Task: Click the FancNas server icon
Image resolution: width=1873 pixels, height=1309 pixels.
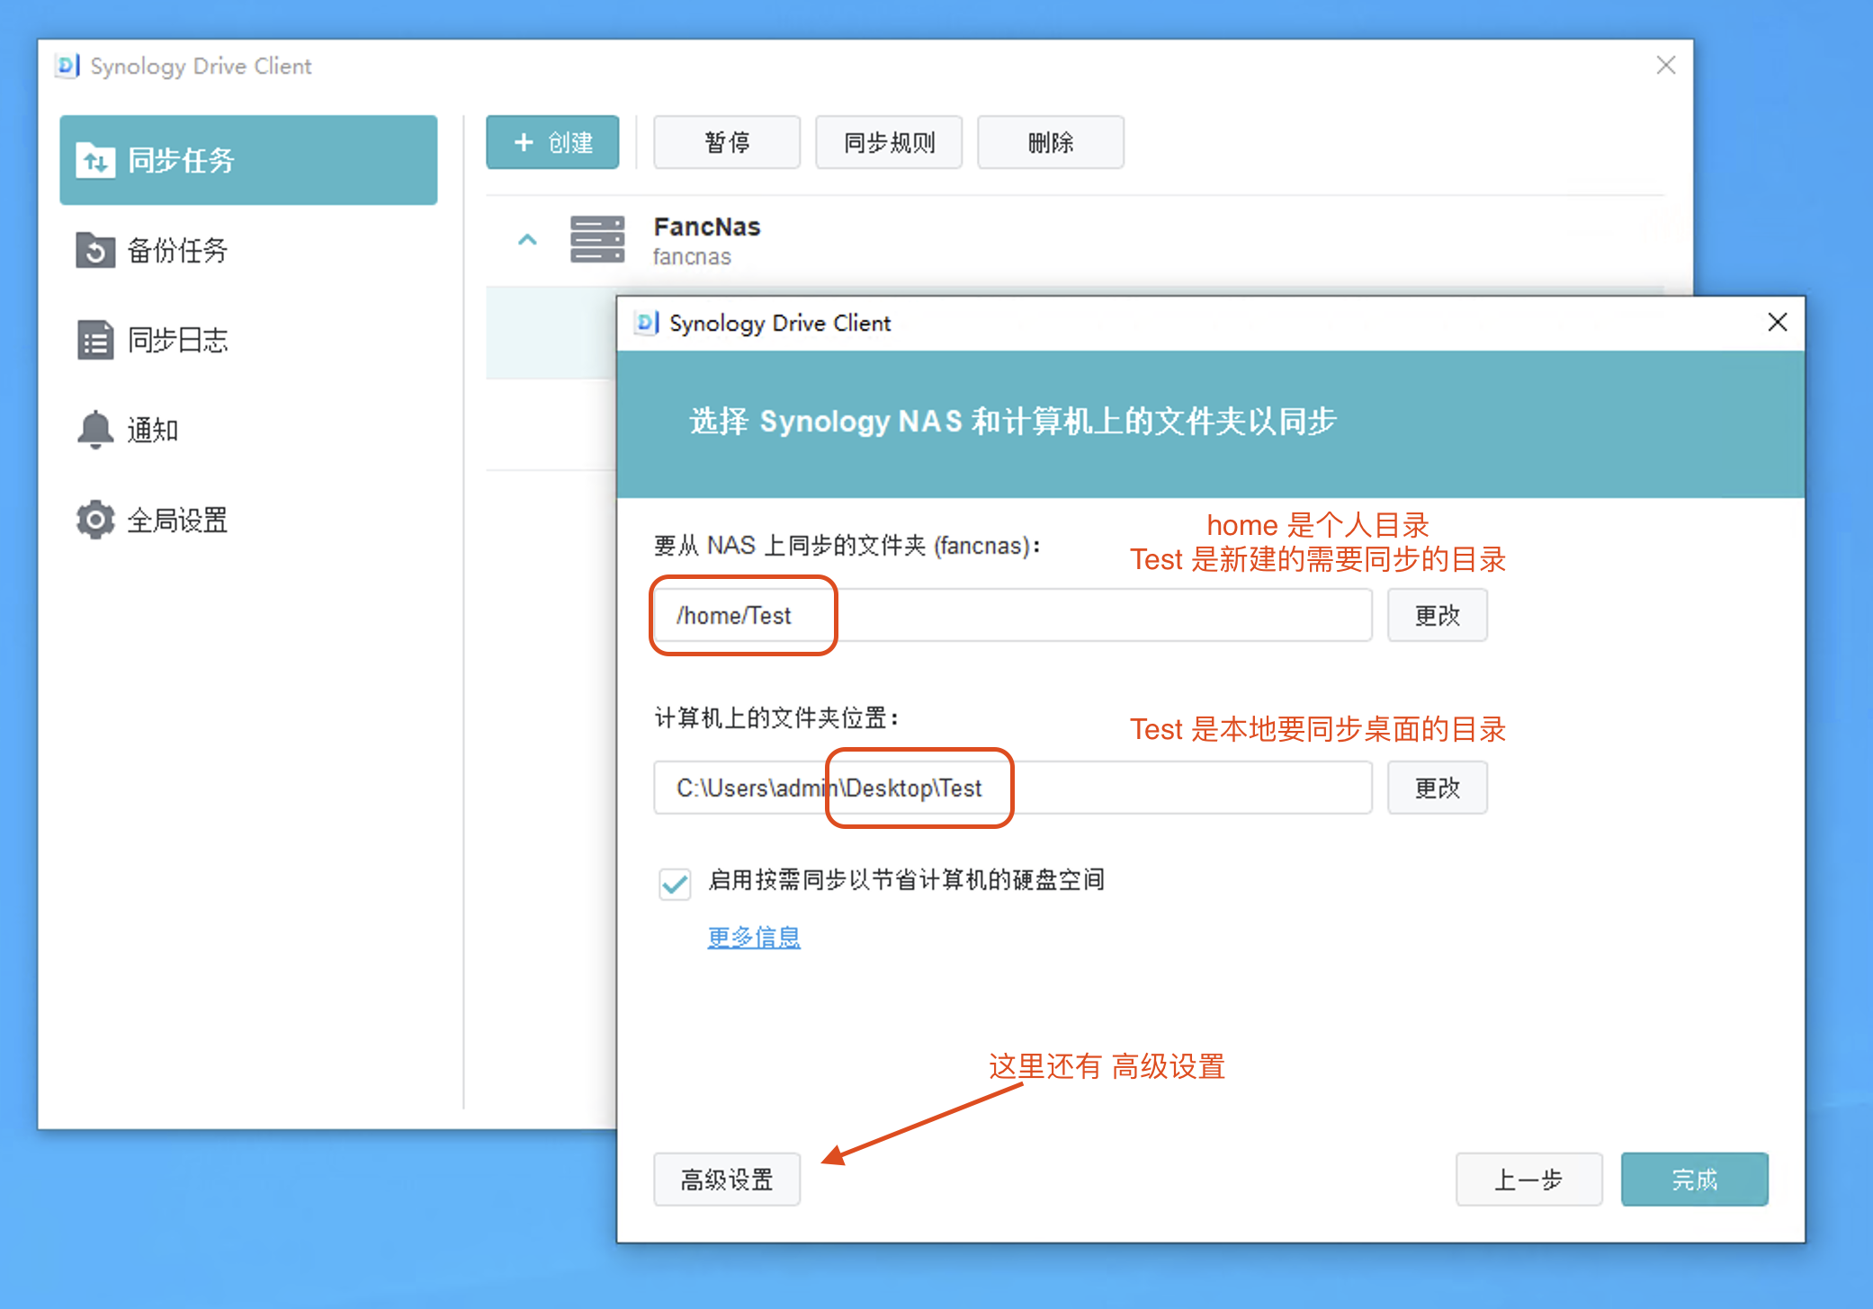Action: (597, 239)
